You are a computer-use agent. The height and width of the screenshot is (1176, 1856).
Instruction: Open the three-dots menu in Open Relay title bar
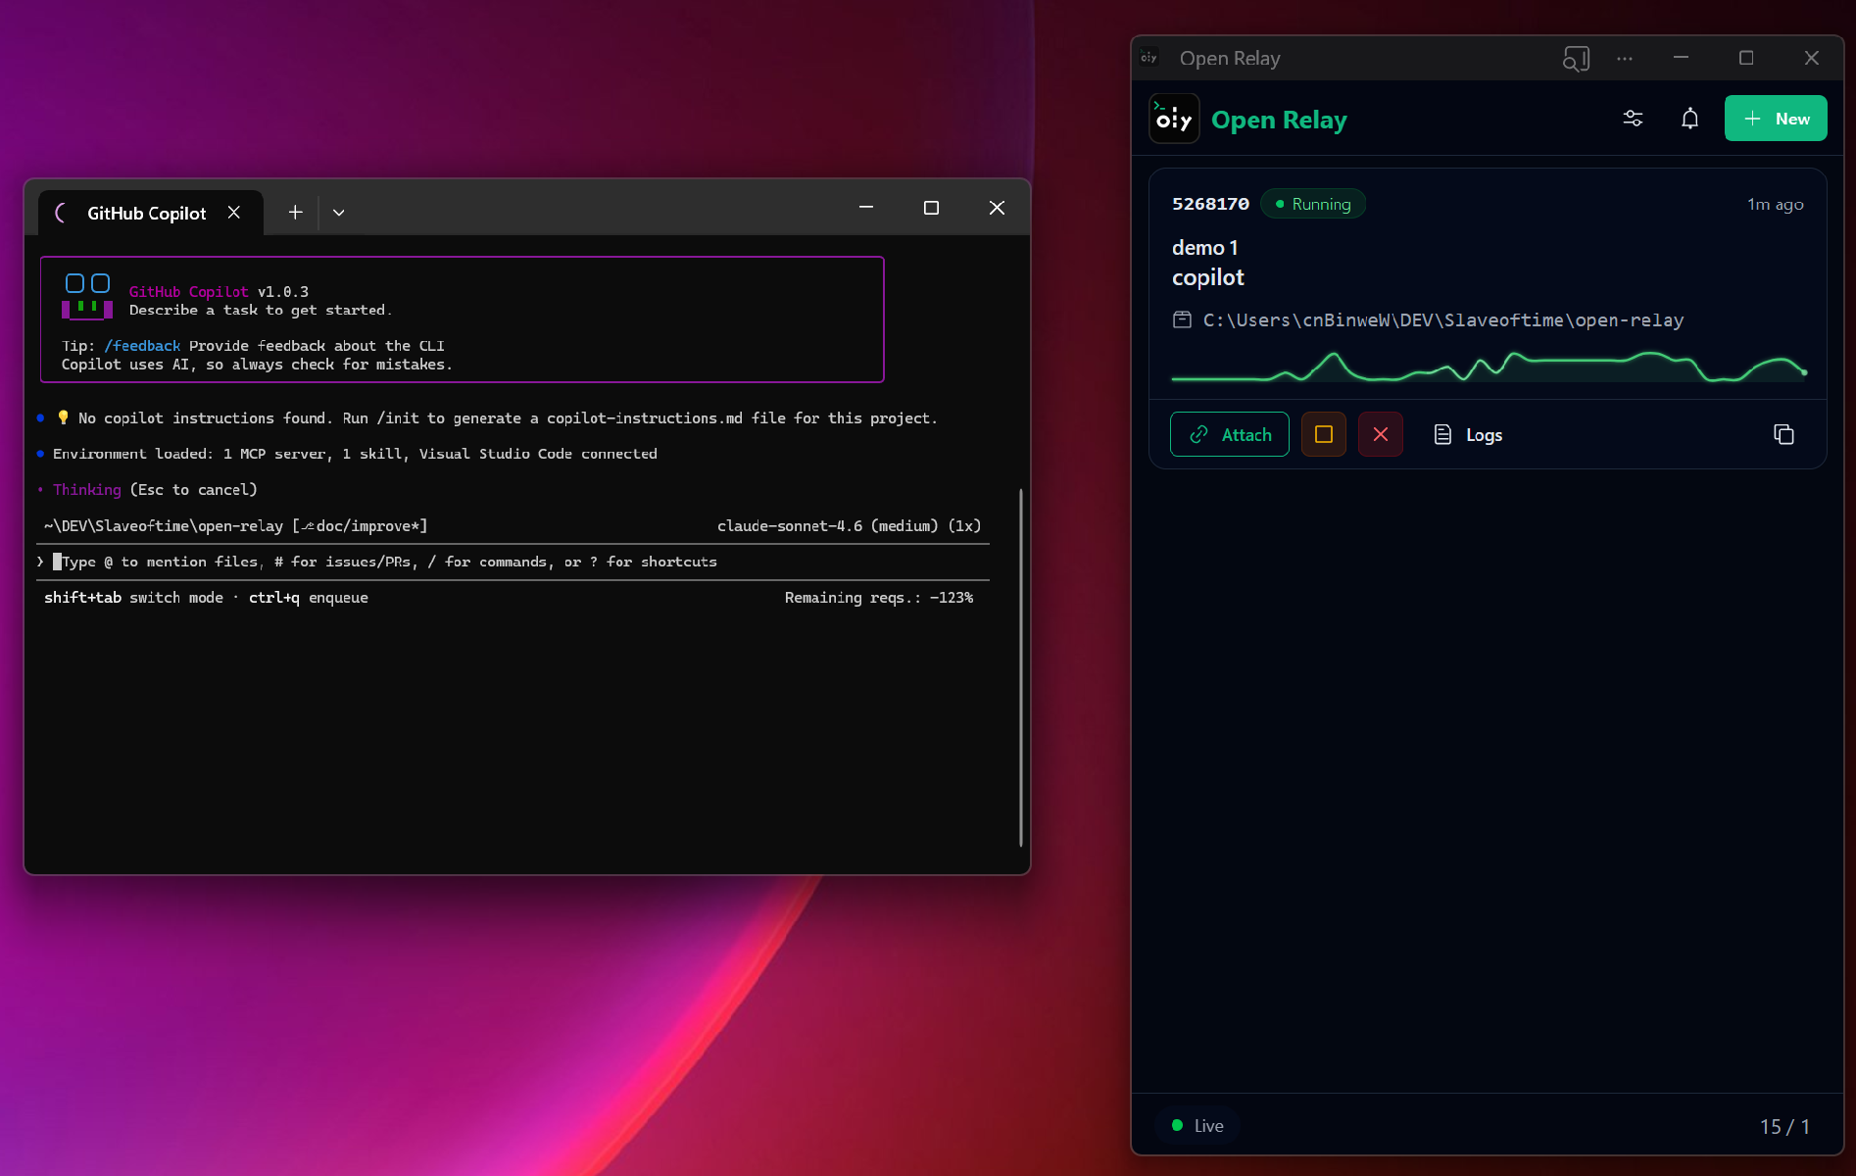[x=1625, y=59]
